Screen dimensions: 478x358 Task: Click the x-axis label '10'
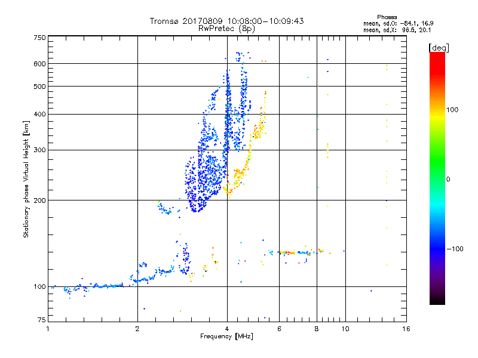[345, 329]
